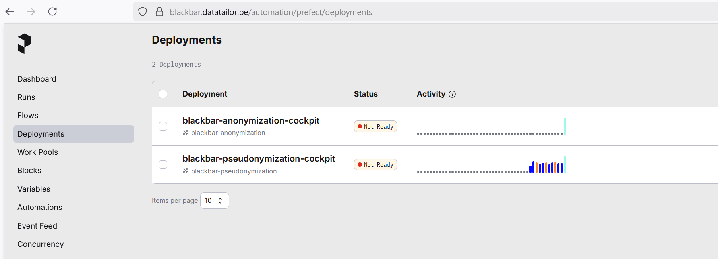The image size is (718, 259).
Task: Open the Automations sidebar item
Action: (40, 208)
